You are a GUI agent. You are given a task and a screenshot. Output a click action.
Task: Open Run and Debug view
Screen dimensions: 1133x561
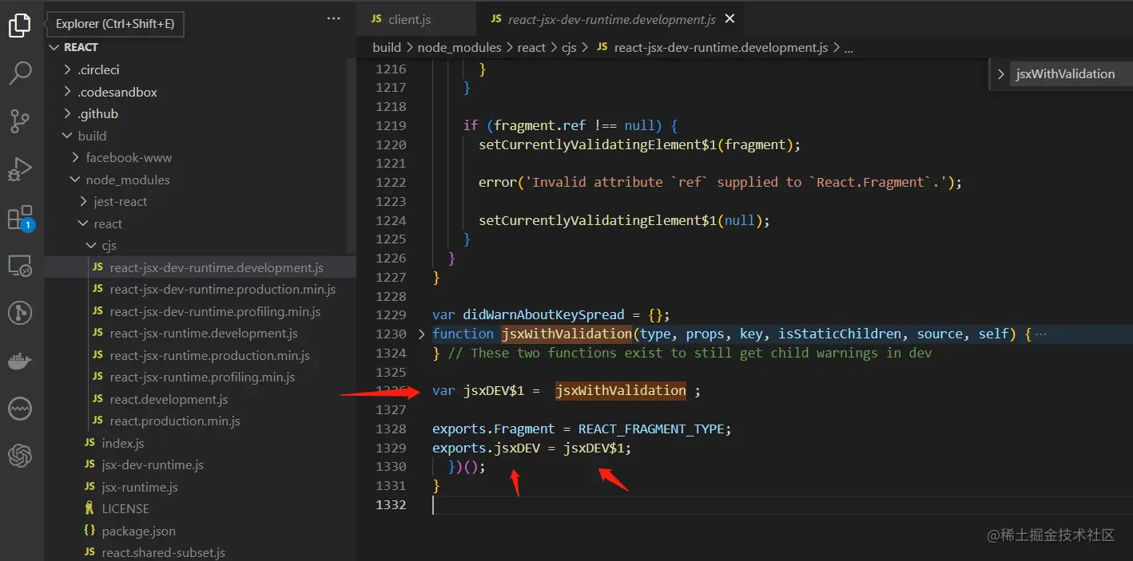20,169
